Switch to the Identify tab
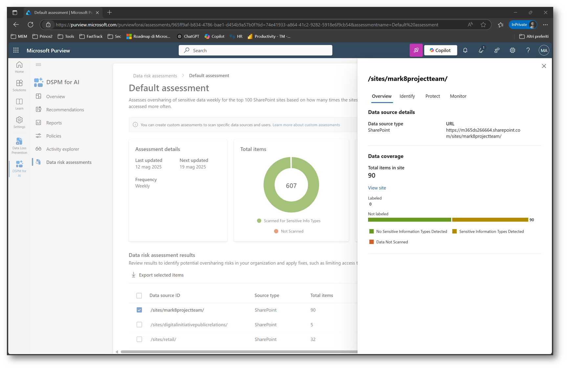567x369 pixels. click(407, 96)
